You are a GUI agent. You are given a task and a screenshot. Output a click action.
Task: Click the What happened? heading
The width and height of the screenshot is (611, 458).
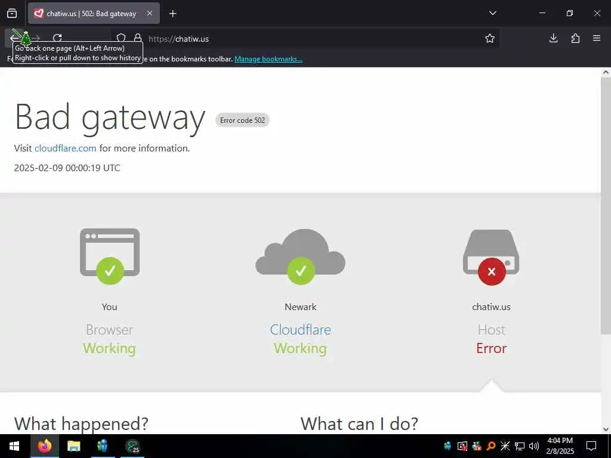point(81,424)
